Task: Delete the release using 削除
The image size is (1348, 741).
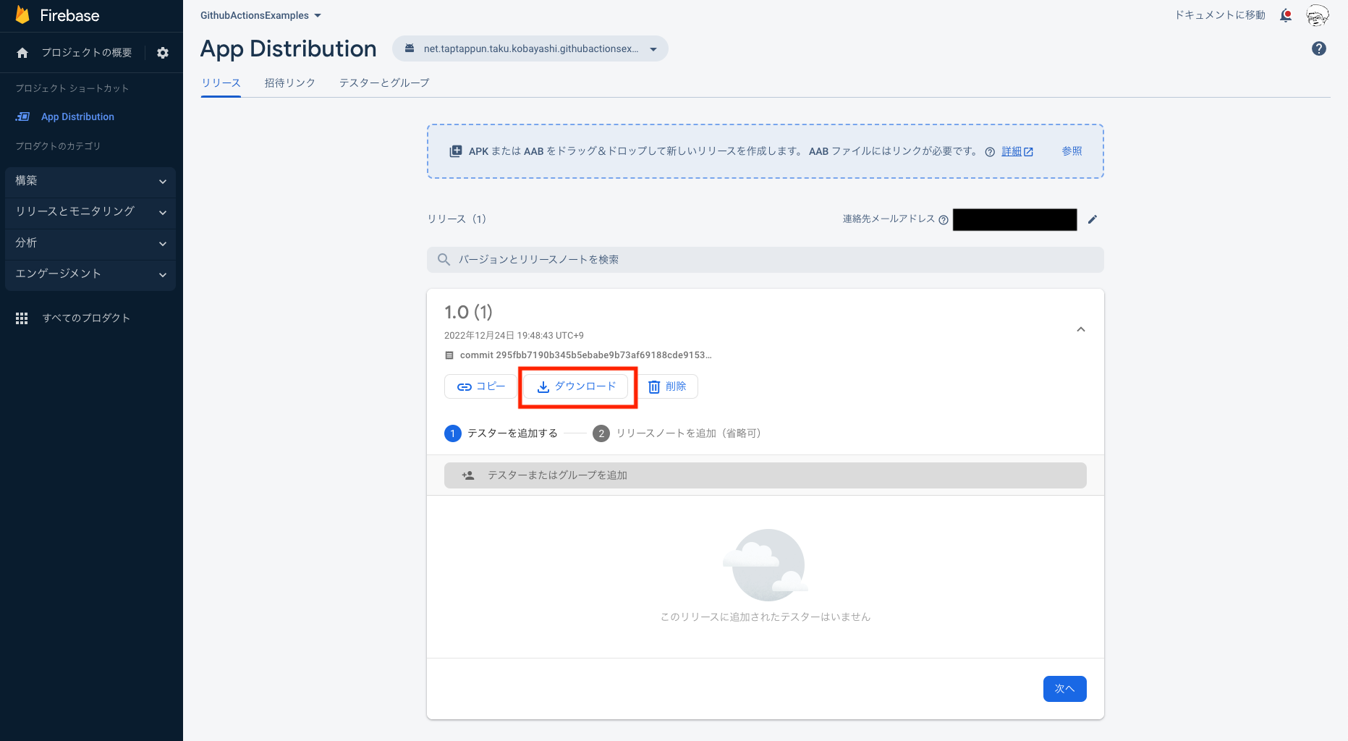Action: click(667, 386)
